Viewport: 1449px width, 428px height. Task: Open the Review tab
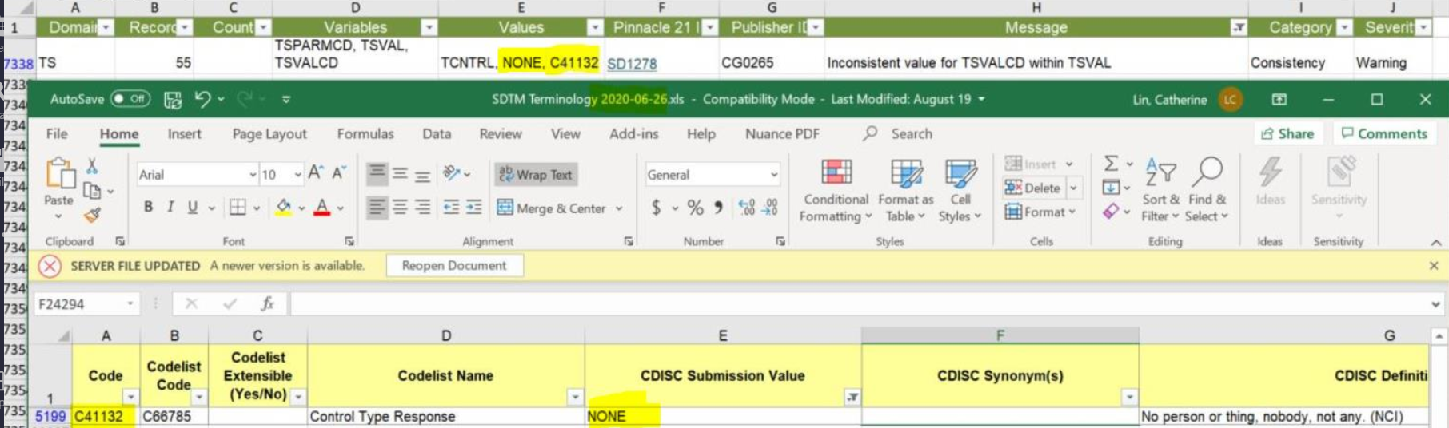501,133
